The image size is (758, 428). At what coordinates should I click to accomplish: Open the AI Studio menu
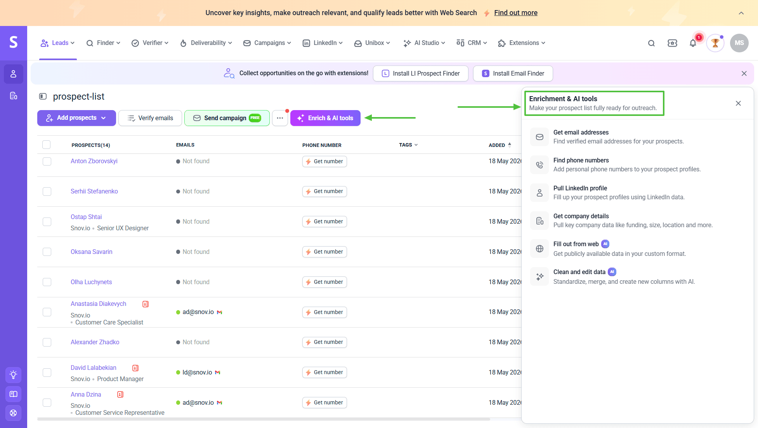pyautogui.click(x=424, y=43)
